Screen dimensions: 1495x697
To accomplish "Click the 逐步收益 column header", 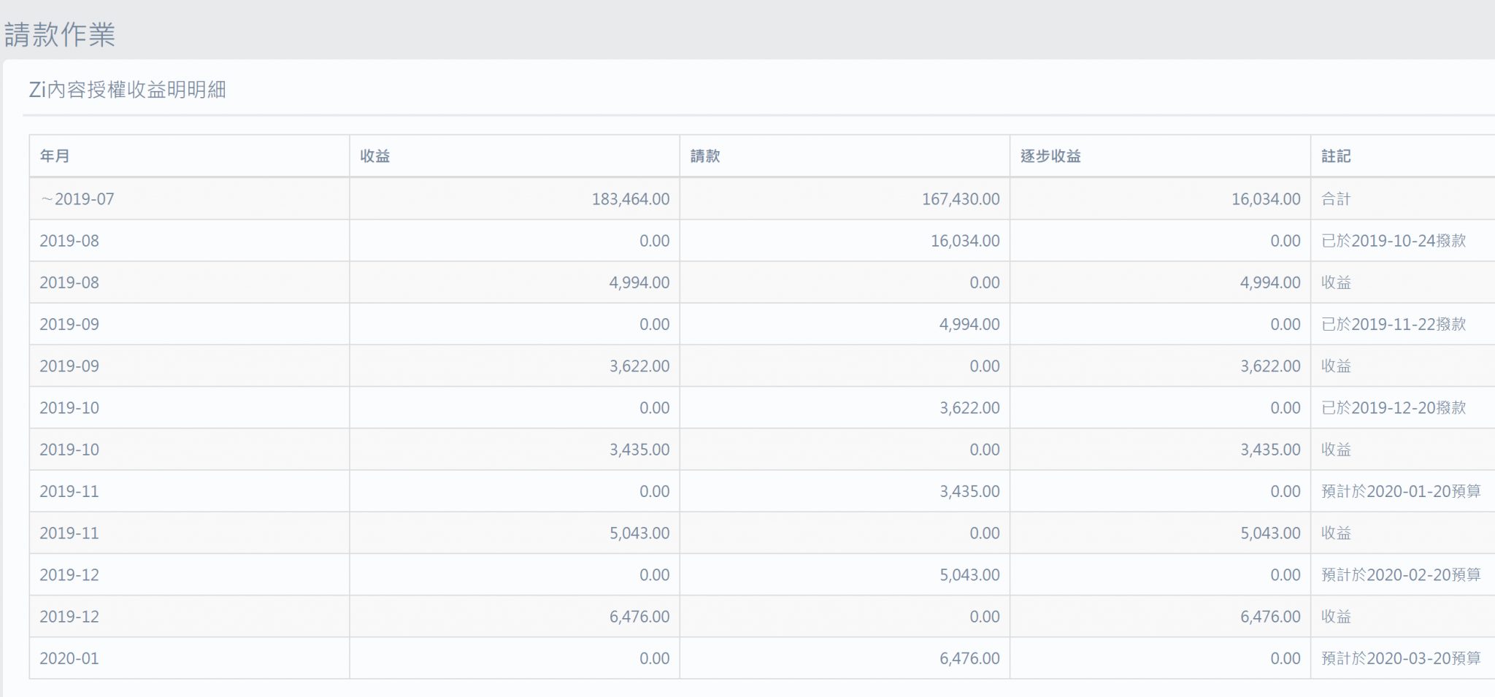I will pos(1050,156).
